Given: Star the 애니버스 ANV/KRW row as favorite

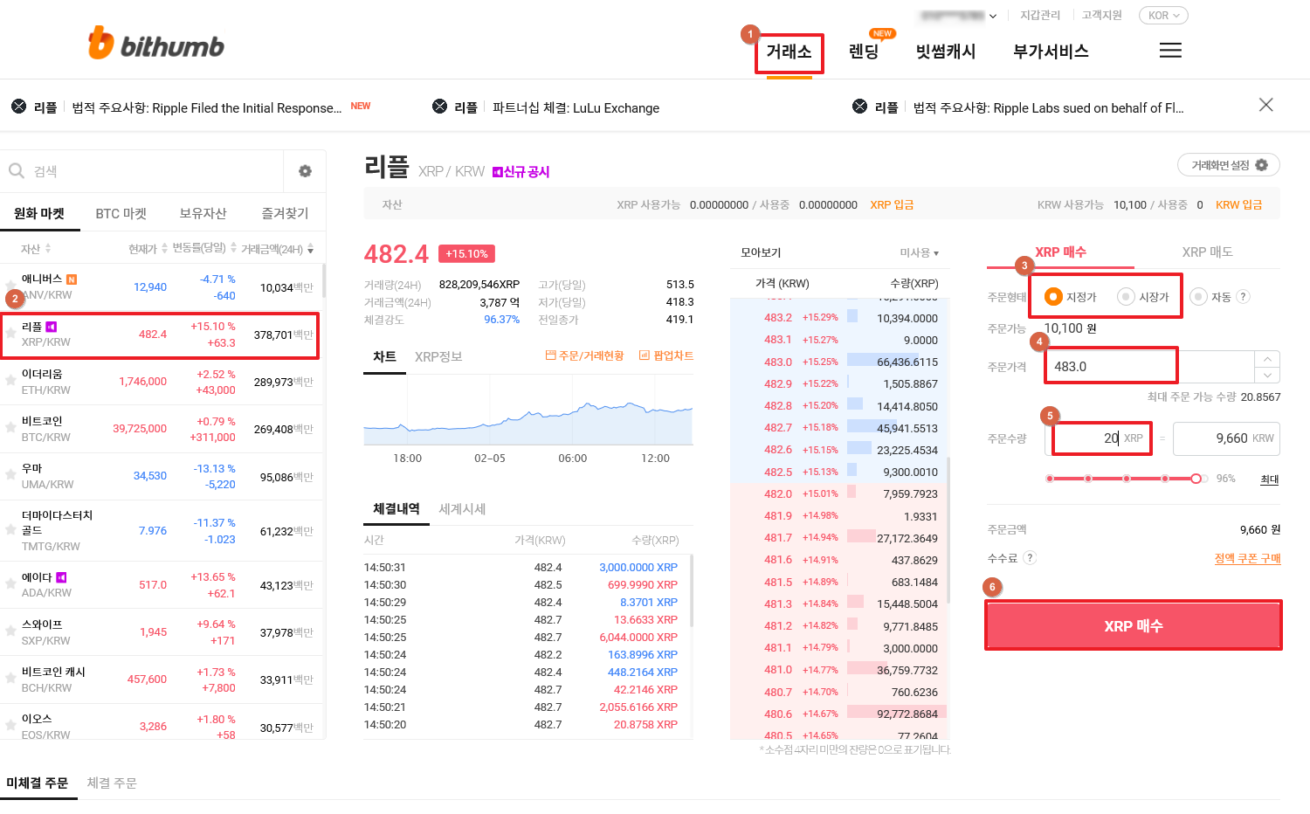Looking at the screenshot, I should (10, 286).
